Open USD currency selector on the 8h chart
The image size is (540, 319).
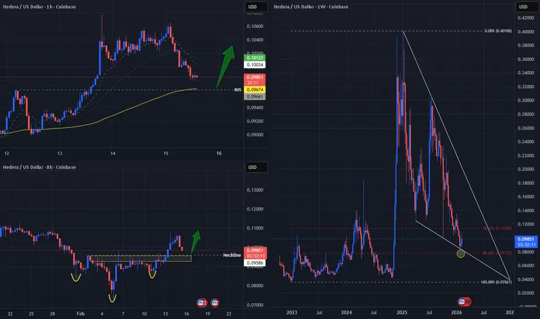pos(256,167)
